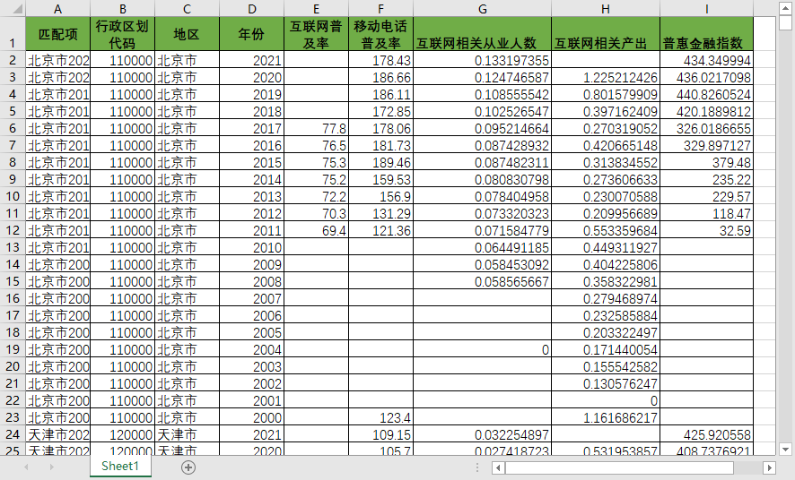Click horizontal scrollbar left arrow
Viewport: 795px width, 480px height.
click(x=498, y=467)
